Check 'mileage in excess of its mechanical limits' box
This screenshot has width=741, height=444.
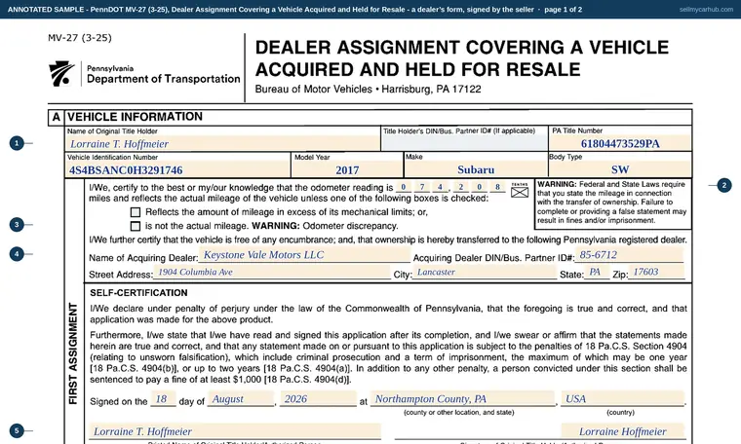pos(136,212)
